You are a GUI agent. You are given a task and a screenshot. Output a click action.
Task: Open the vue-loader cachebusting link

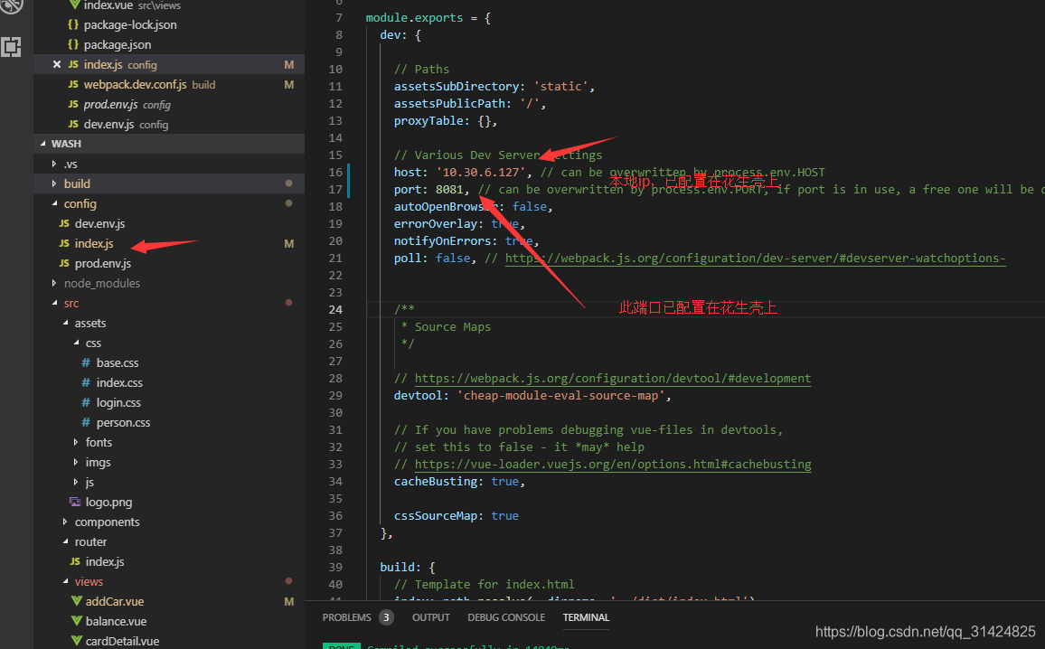coord(613,465)
